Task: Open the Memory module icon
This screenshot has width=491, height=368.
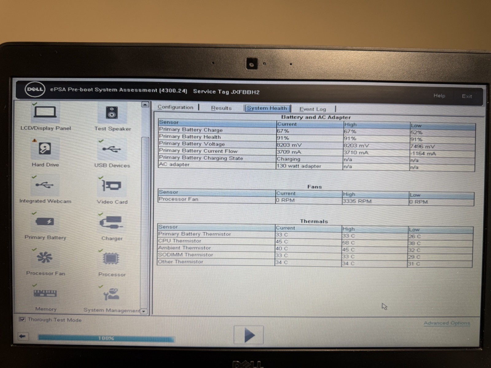Action: [x=45, y=293]
